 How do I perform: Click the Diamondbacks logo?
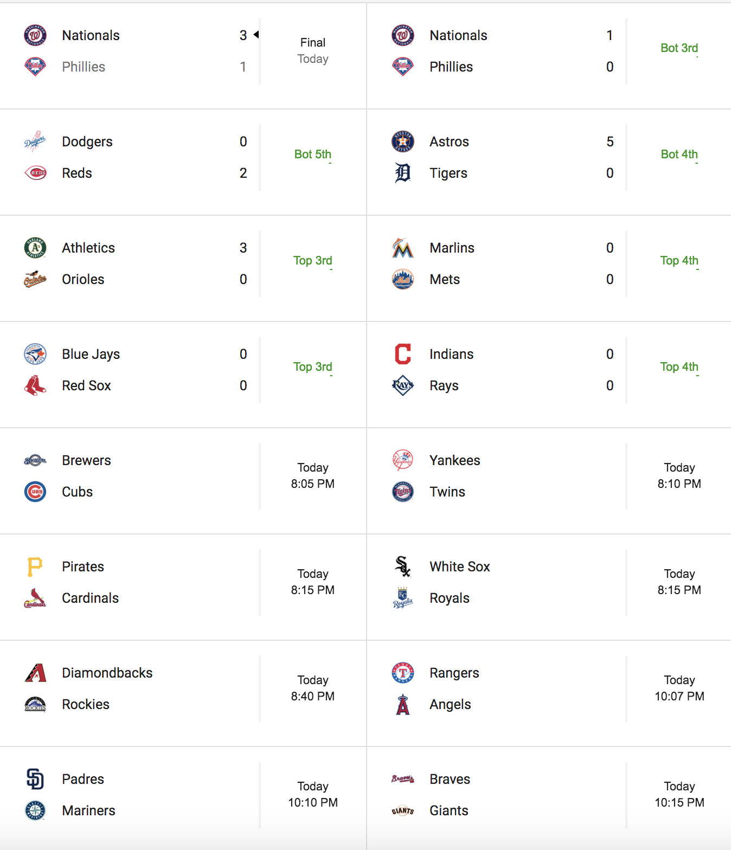tap(35, 673)
